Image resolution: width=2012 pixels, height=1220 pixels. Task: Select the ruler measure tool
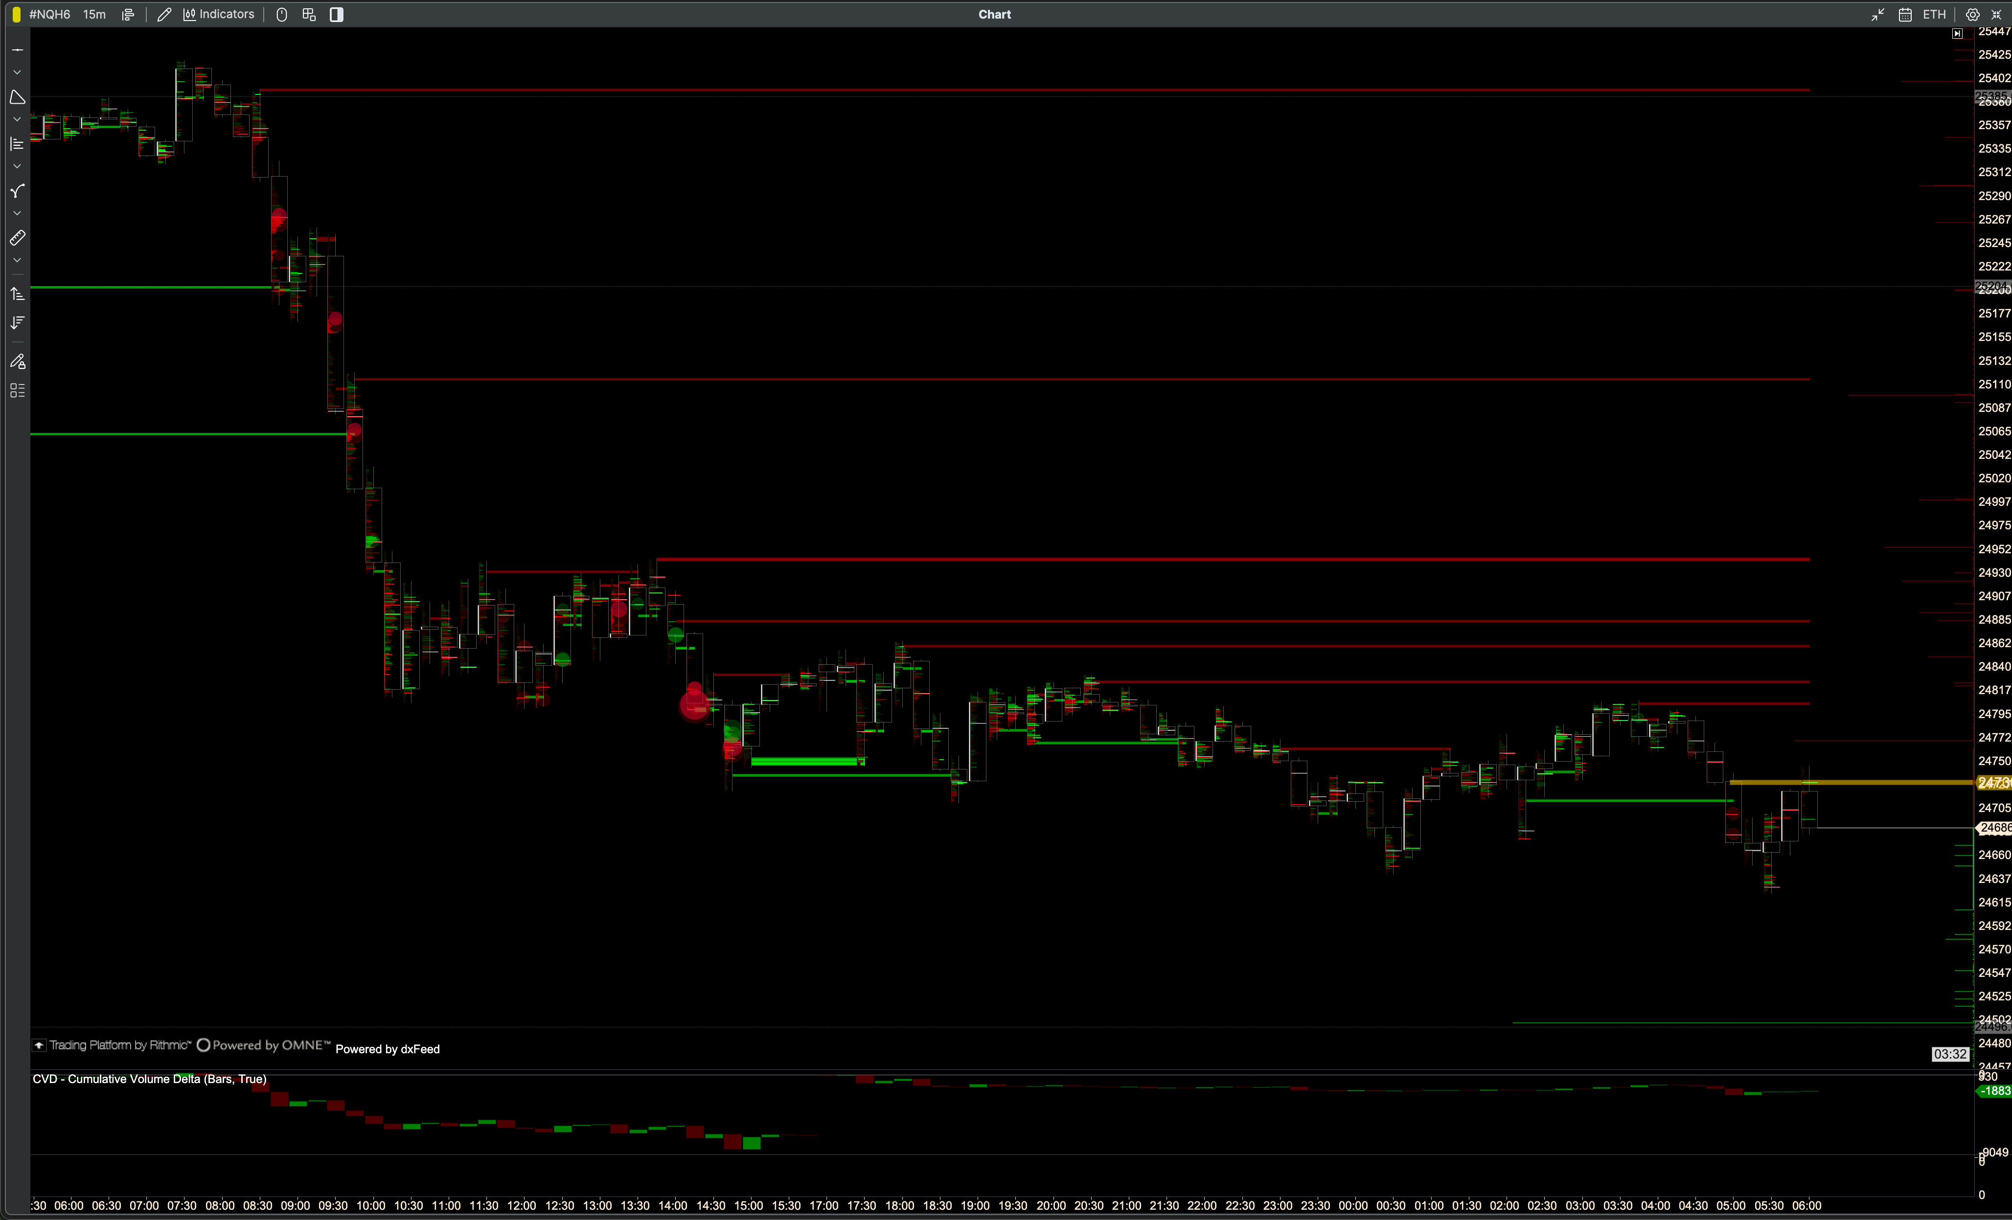click(x=17, y=238)
